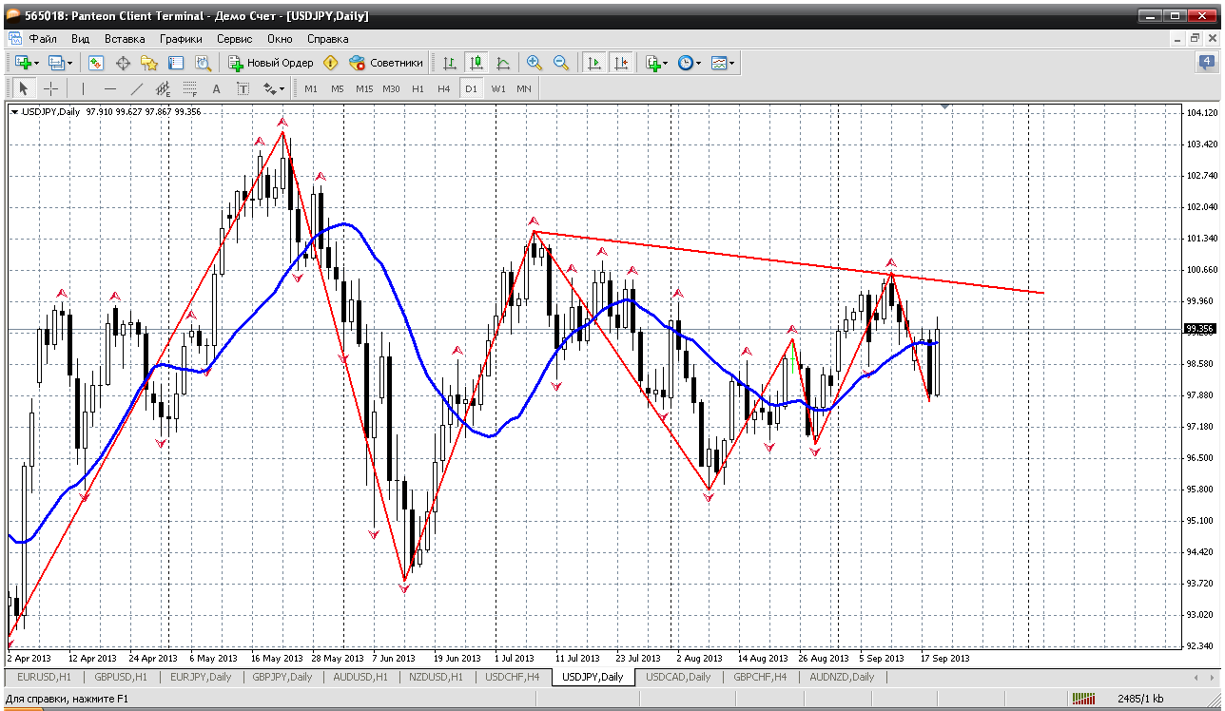This screenshot has width=1225, height=711.
Task: Click the application icon beside Файл menu
Action: [x=15, y=39]
